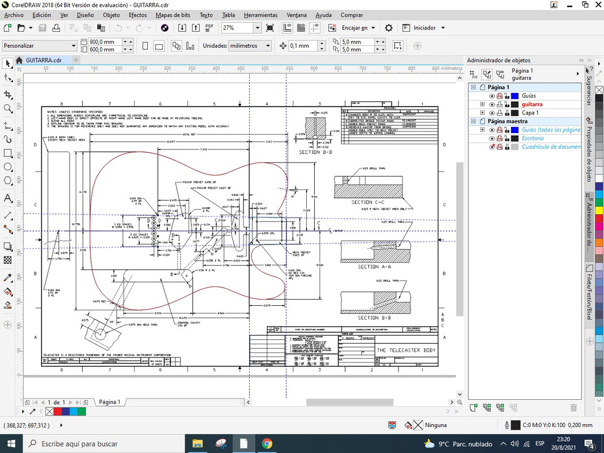Open the Unidades milímetros dropdown
The height and width of the screenshot is (453, 604).
268,46
